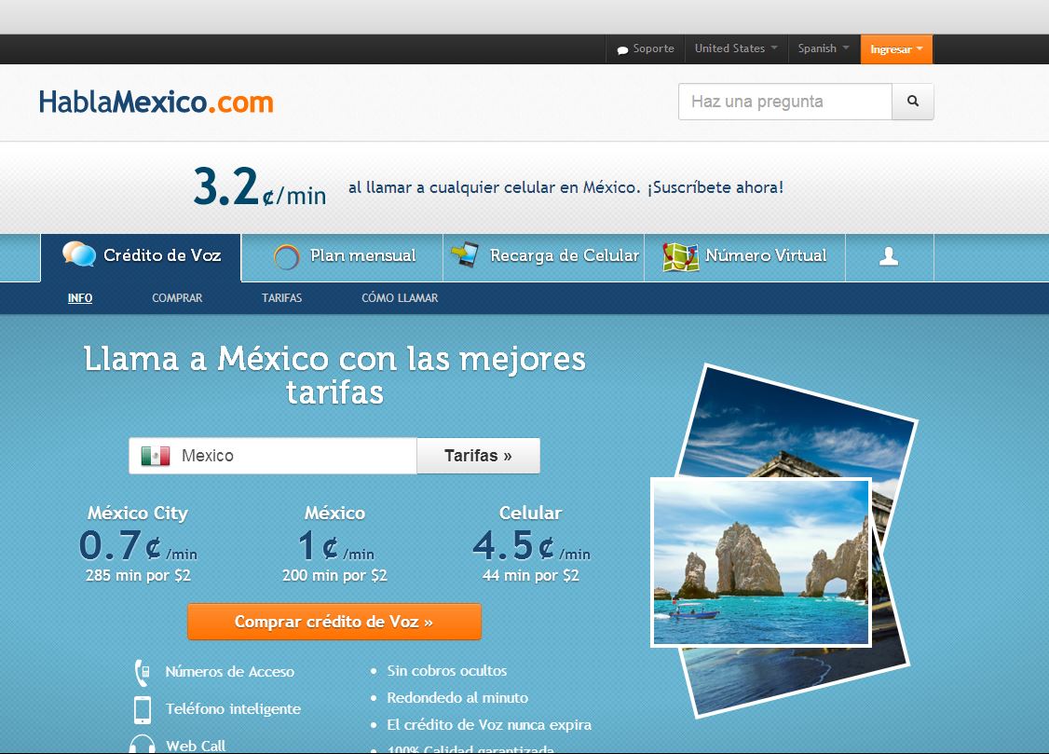Screen dimensions: 1049x754
Task: Click the magnifying glass search button
Action: (x=912, y=102)
